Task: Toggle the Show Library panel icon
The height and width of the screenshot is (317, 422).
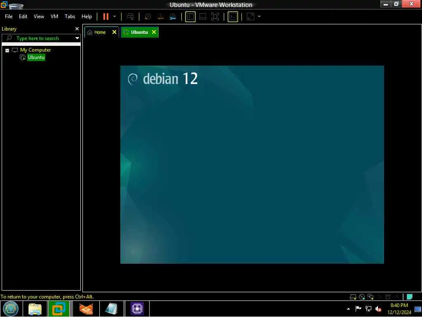Action: click(190, 17)
